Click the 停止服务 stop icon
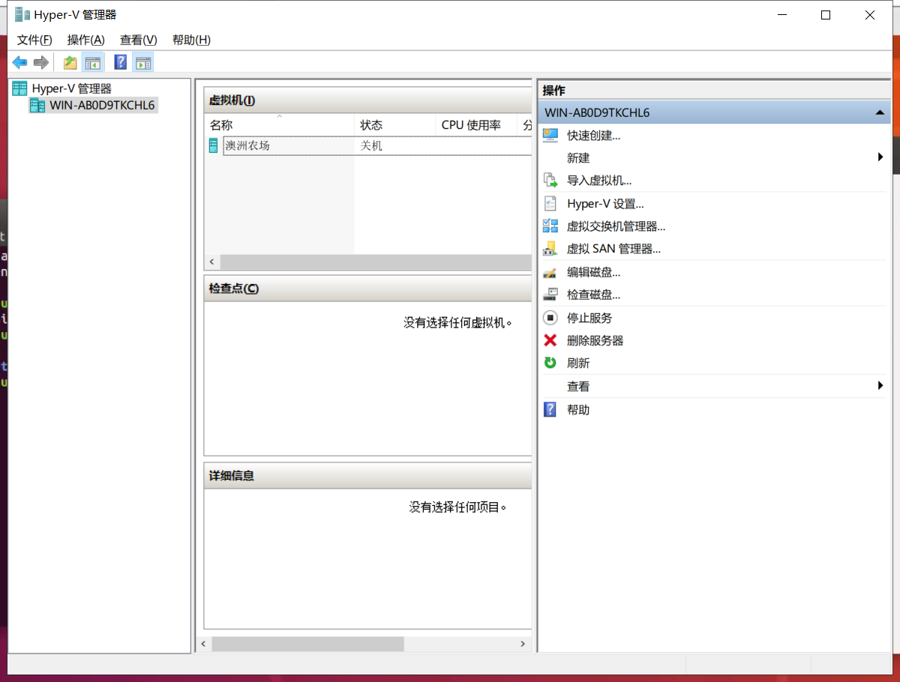Viewport: 900px width, 682px height. pos(550,318)
